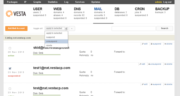Click the Log out link
180x96 pixels.
(x=167, y=2)
